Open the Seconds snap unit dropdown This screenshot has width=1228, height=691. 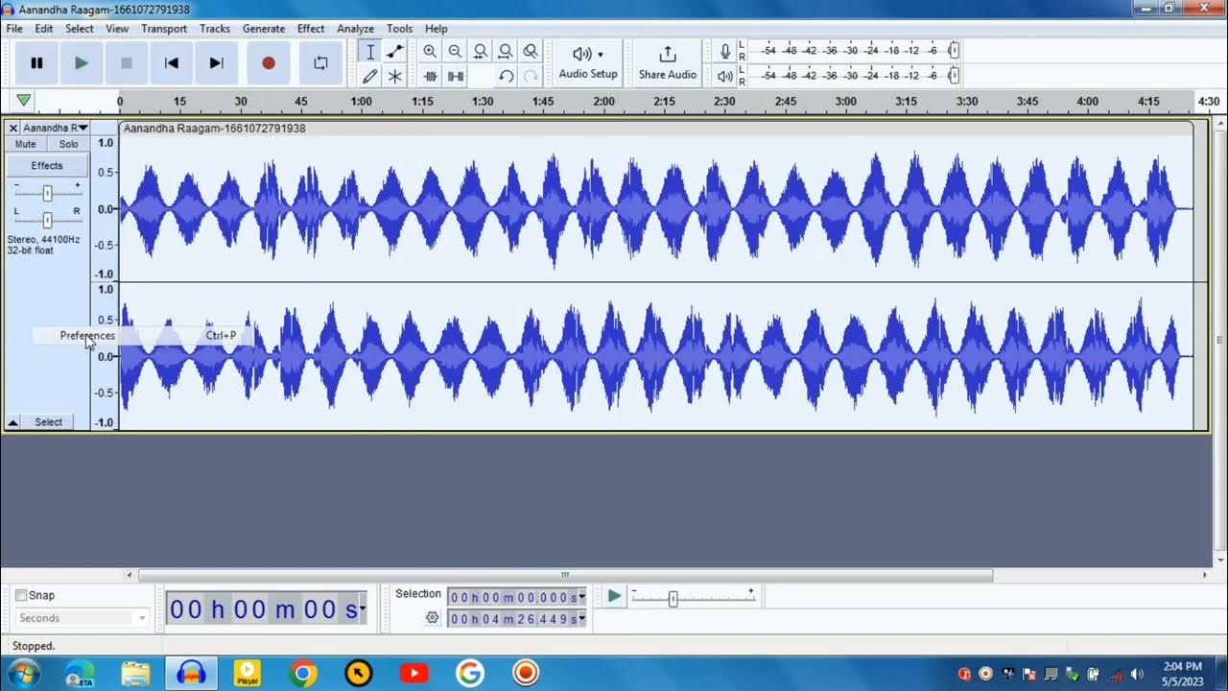tap(82, 618)
